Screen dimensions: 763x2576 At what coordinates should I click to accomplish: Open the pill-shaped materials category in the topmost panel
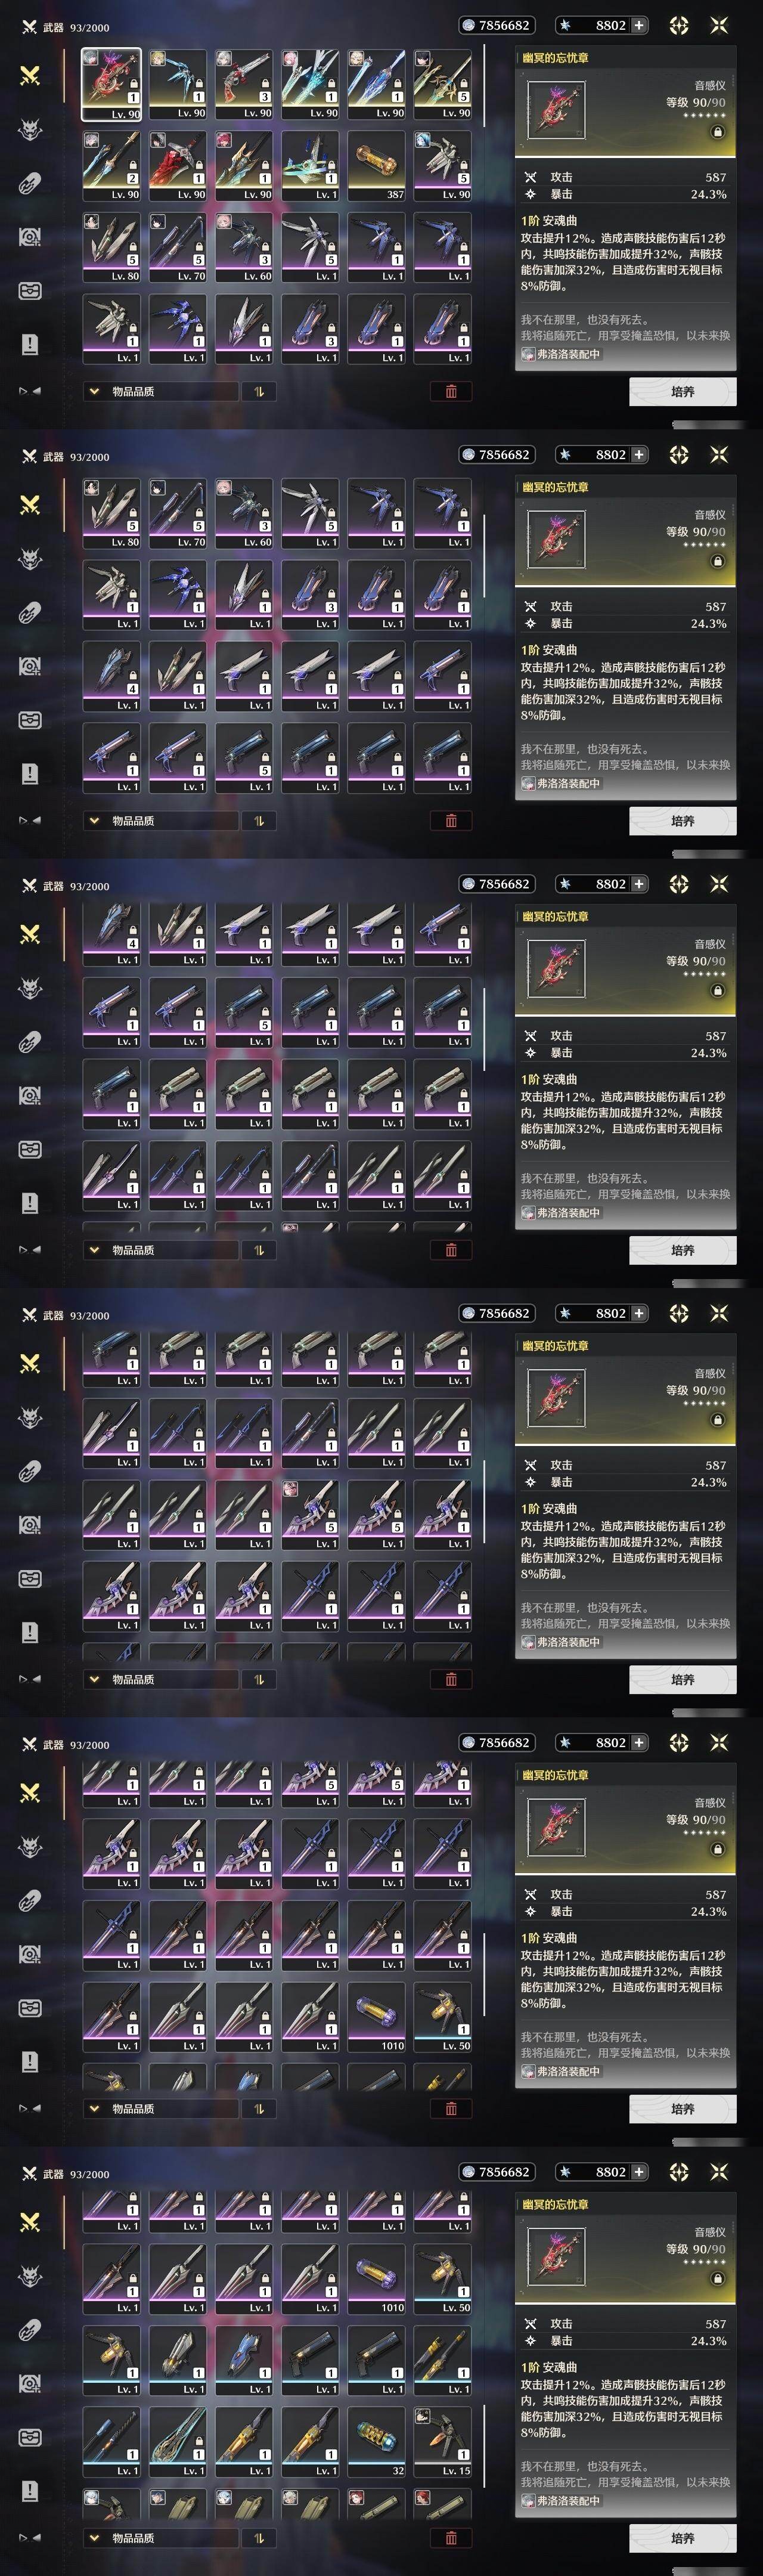[30, 183]
